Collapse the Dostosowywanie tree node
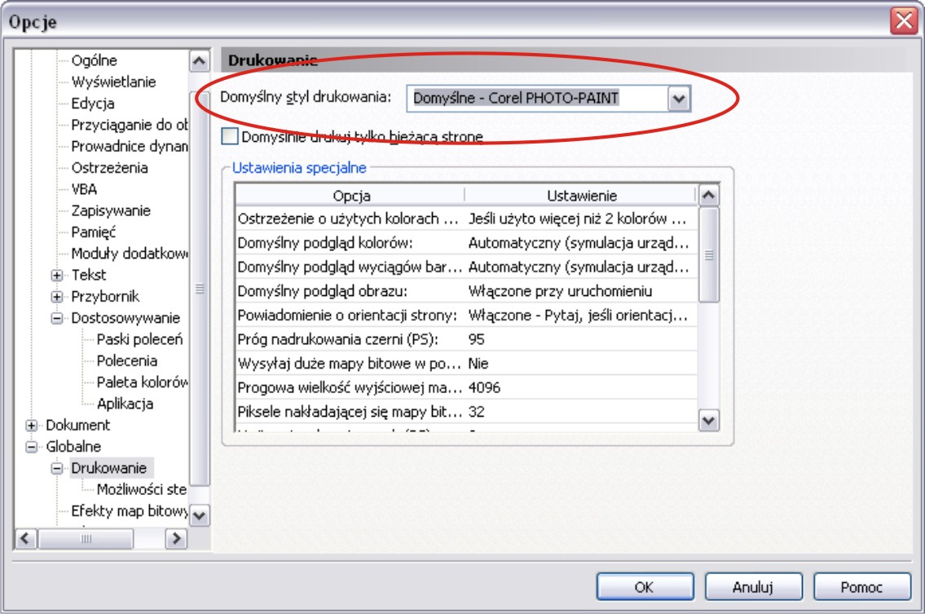Viewport: 925px width, 614px height. click(57, 318)
